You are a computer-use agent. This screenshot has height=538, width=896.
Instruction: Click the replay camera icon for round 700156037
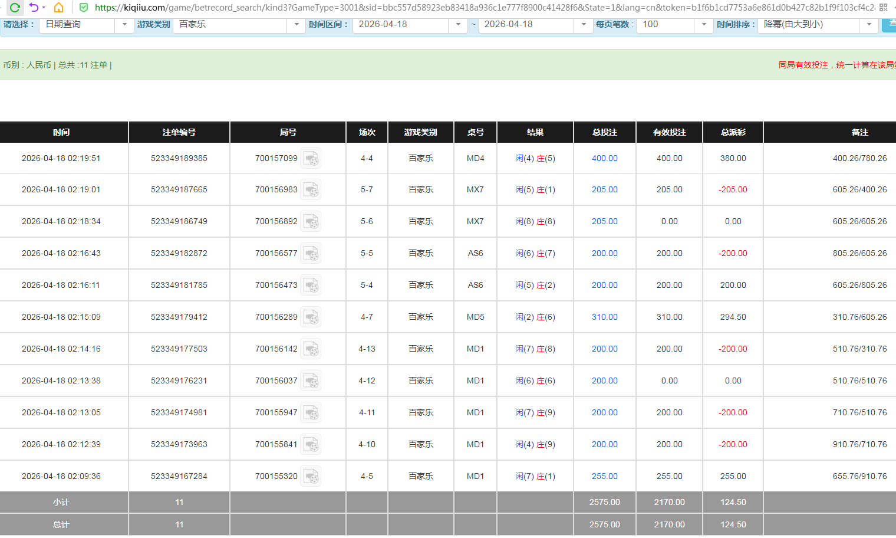point(311,380)
